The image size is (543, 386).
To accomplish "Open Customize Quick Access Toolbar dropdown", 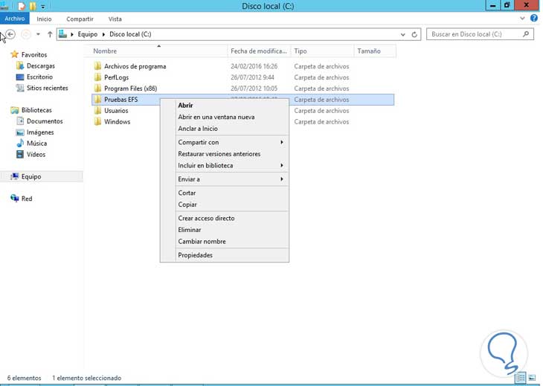I will click(x=43, y=6).
